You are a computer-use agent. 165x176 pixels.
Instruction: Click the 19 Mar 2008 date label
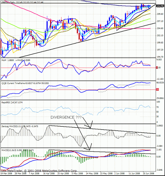(6, 173)
